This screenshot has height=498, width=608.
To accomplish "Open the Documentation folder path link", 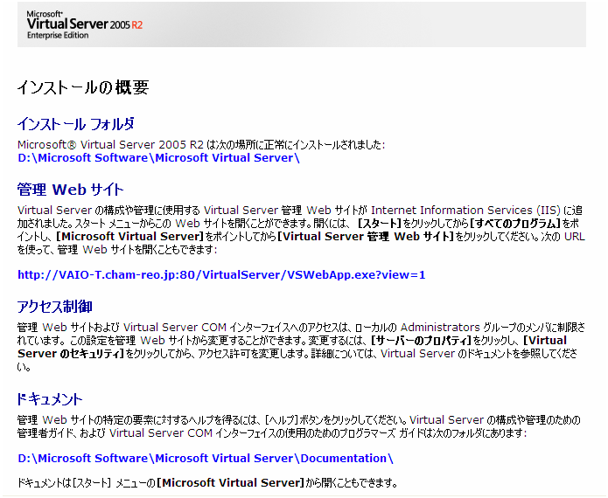I will tap(206, 458).
